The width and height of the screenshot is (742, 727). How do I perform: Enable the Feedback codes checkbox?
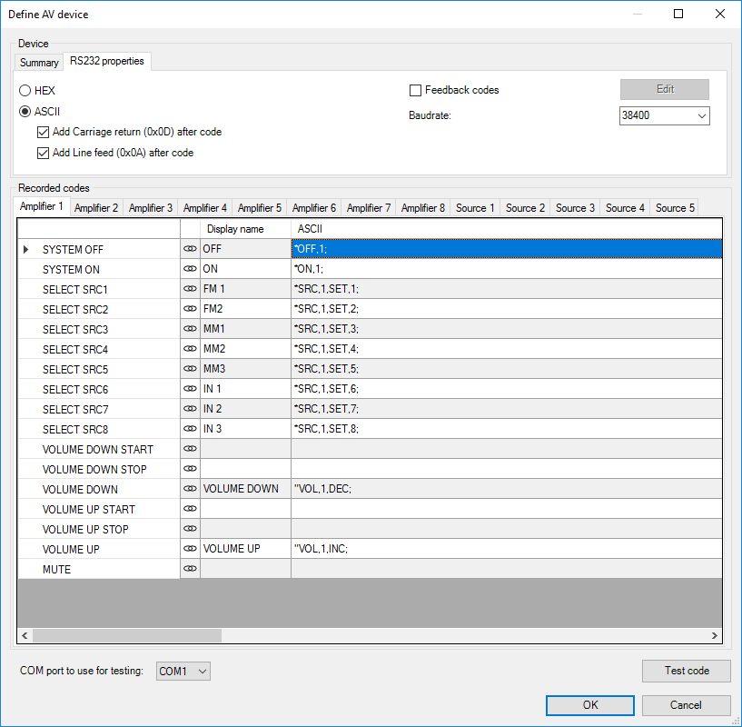[x=416, y=90]
